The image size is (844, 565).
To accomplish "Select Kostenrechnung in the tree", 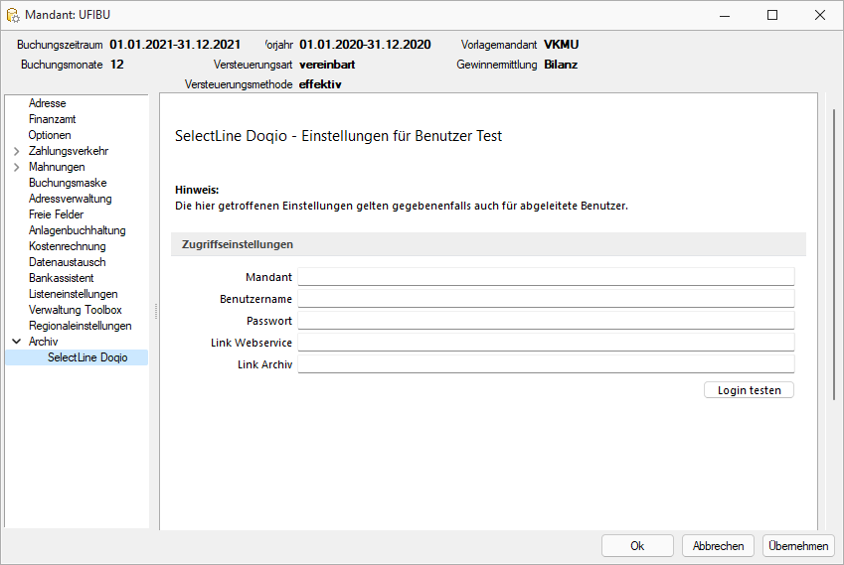I will point(68,246).
